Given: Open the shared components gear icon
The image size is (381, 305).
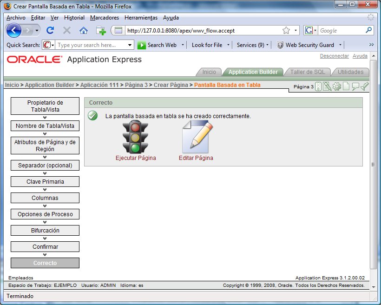Looking at the screenshot, I should (337, 86).
